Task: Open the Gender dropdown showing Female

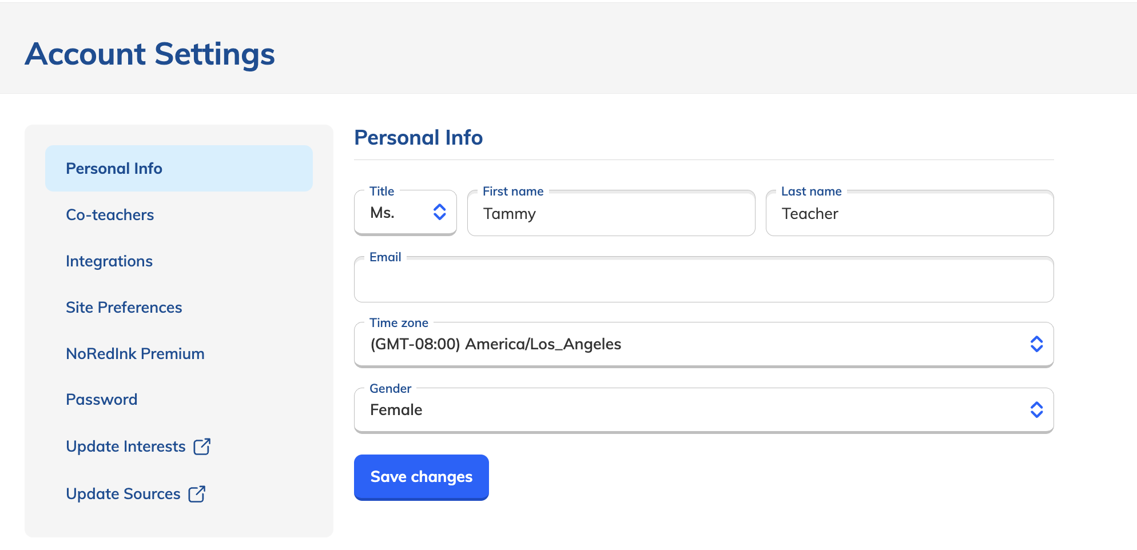Action: [x=703, y=410]
